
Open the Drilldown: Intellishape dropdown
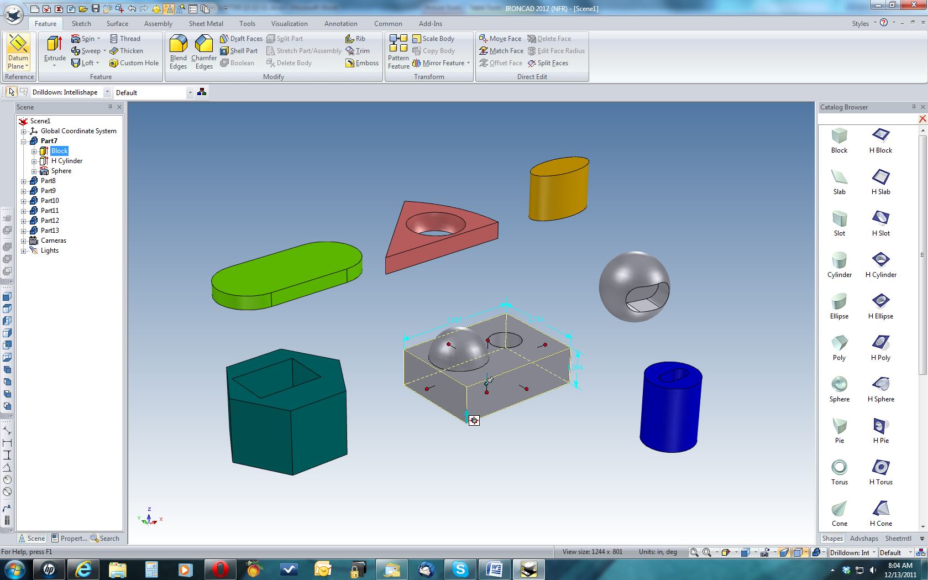point(107,92)
